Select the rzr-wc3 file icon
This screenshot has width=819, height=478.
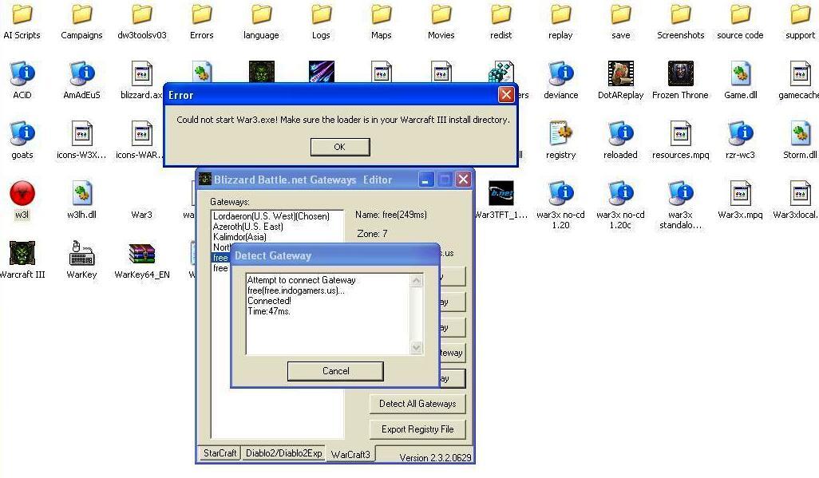(740, 133)
